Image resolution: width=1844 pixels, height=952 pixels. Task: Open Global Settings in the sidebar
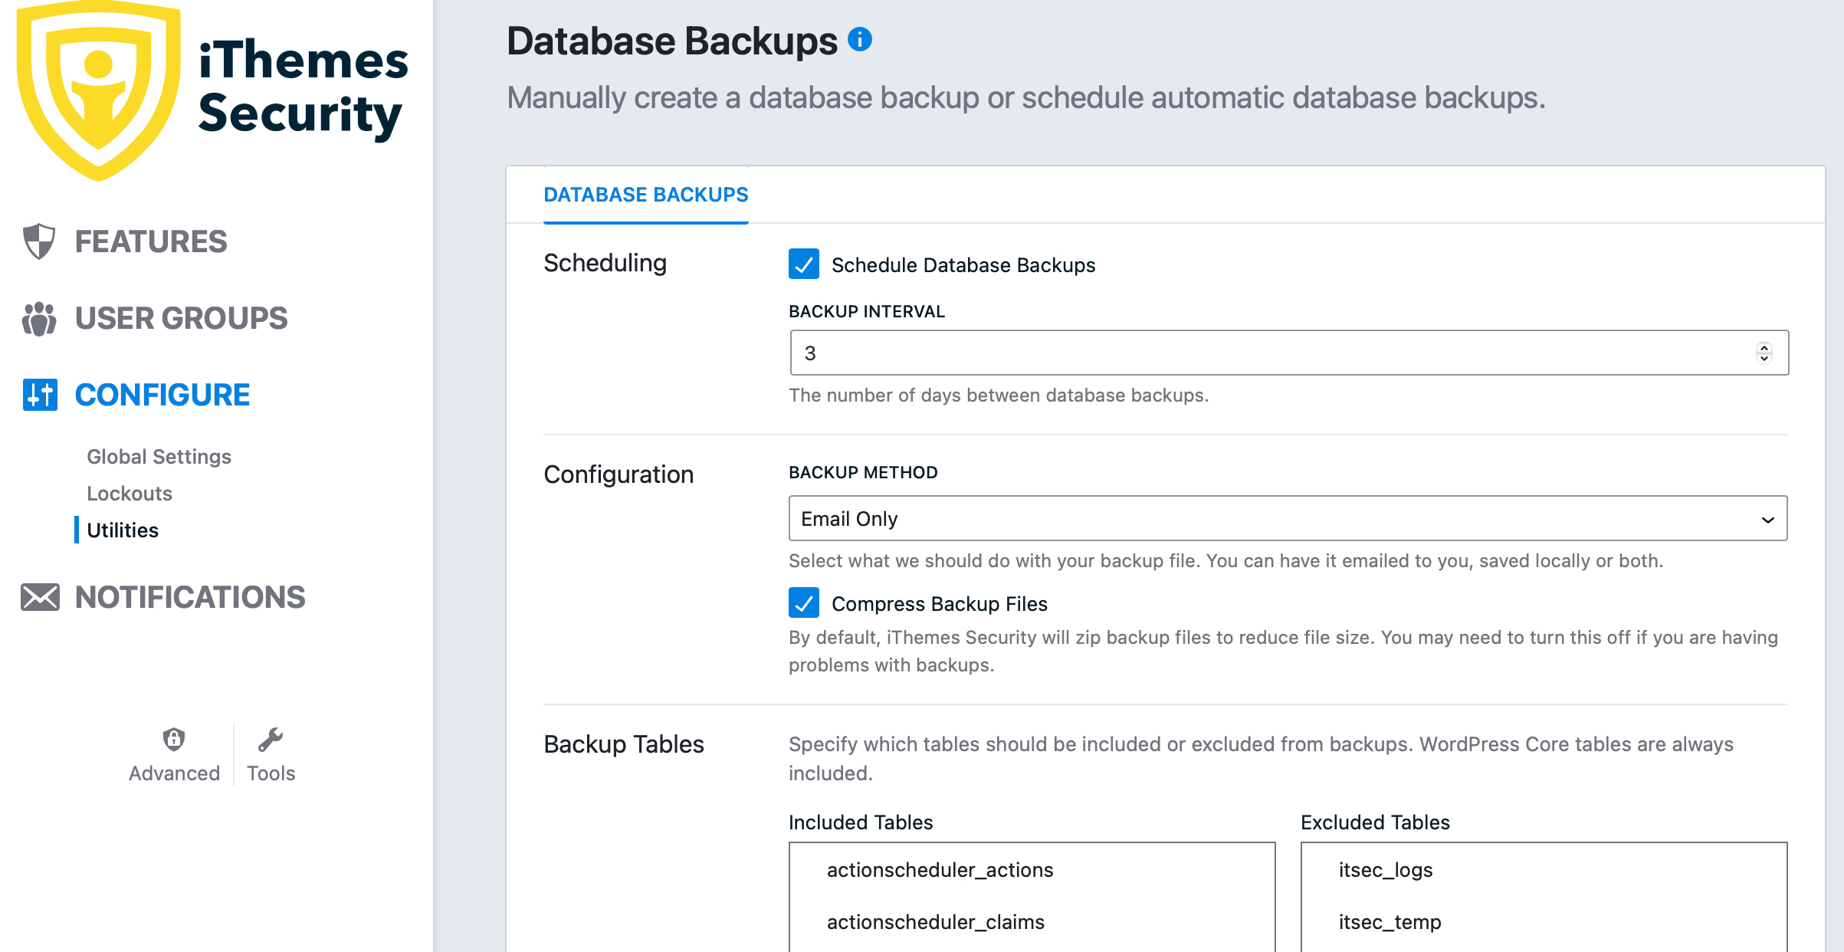click(159, 457)
